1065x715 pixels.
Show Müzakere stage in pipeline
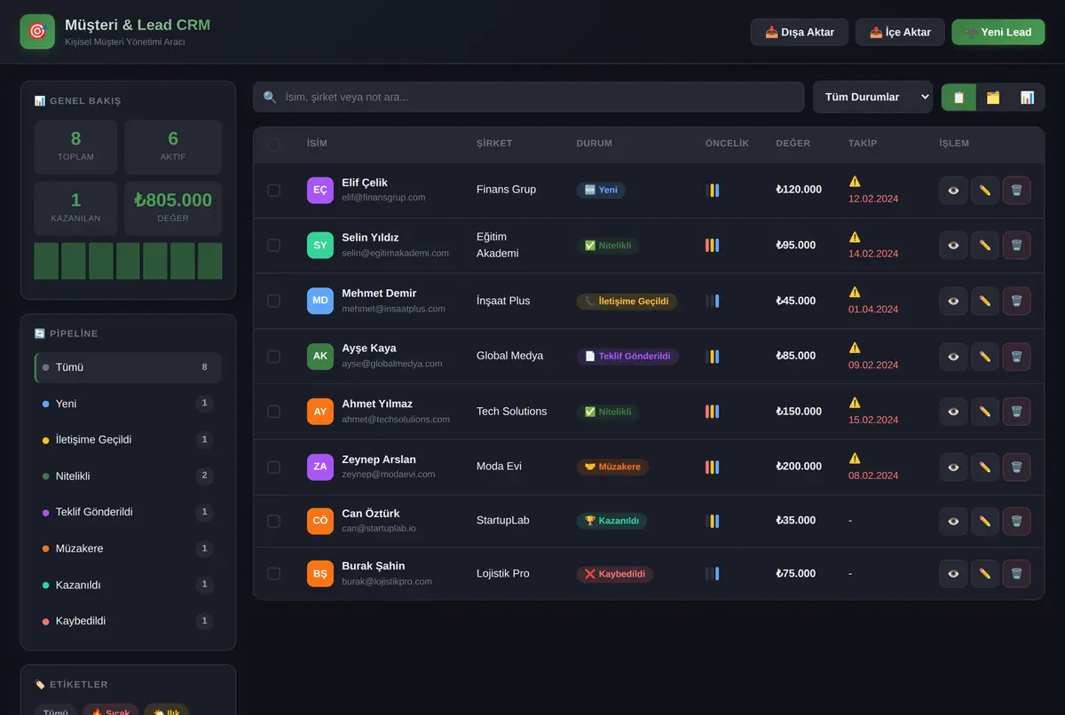point(128,548)
